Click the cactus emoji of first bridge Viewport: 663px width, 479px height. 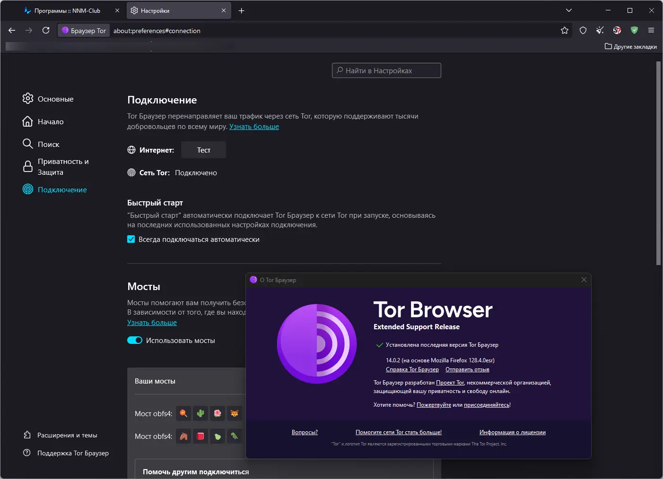(x=201, y=413)
